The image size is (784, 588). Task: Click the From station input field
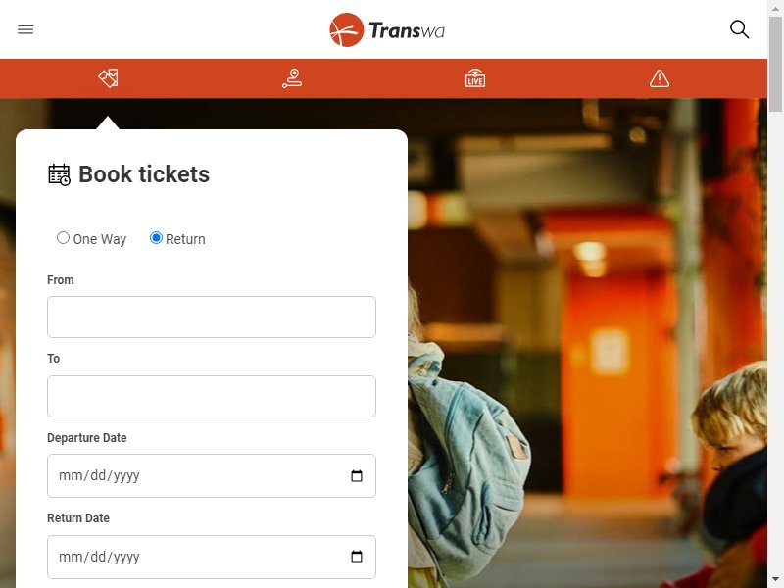[x=212, y=317]
